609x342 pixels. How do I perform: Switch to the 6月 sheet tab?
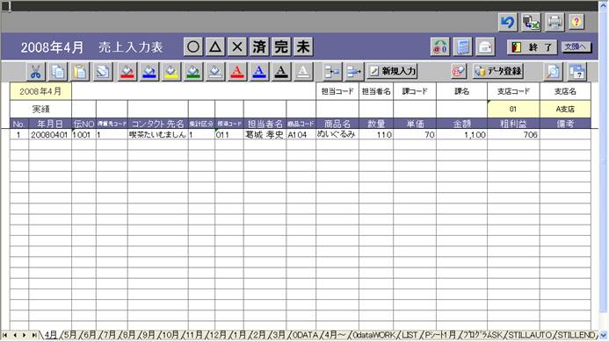[90, 335]
